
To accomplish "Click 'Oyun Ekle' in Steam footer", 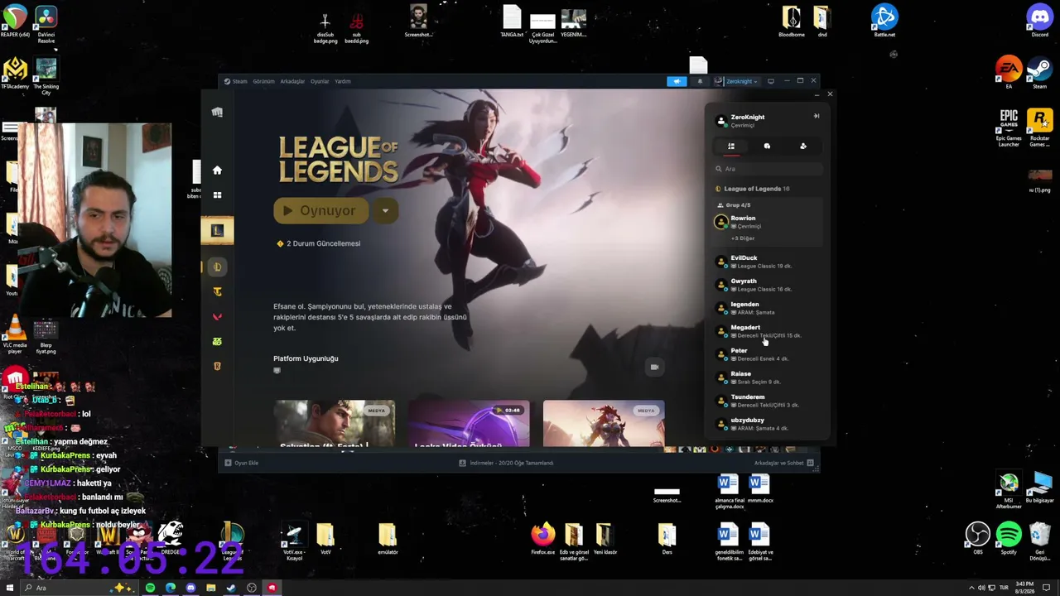I will pyautogui.click(x=242, y=463).
